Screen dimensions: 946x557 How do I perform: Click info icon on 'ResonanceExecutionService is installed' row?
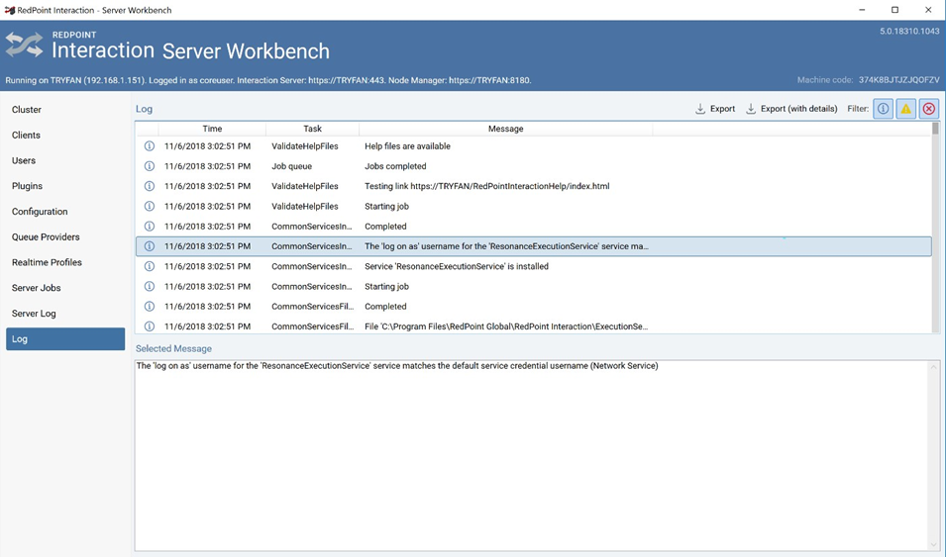point(150,266)
